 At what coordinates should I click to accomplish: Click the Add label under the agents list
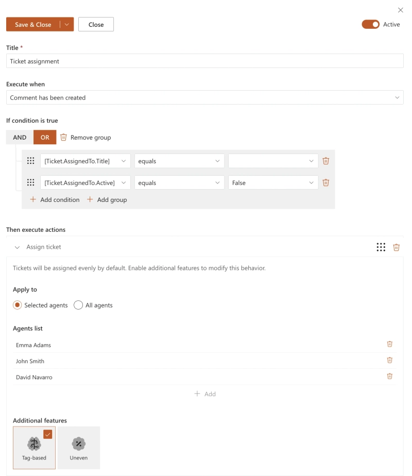pos(210,394)
